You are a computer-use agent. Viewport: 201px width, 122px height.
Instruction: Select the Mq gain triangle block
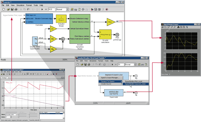click(x=53, y=49)
